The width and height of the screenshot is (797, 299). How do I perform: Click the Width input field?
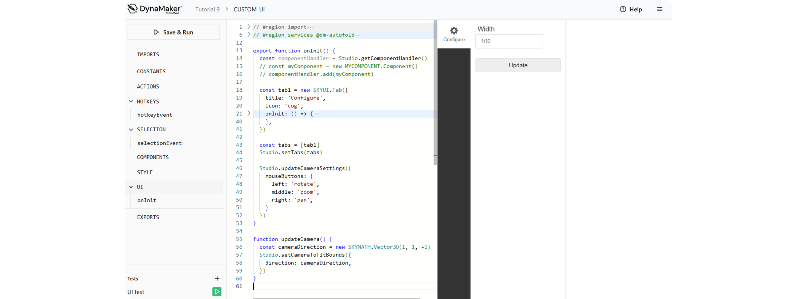tap(509, 41)
